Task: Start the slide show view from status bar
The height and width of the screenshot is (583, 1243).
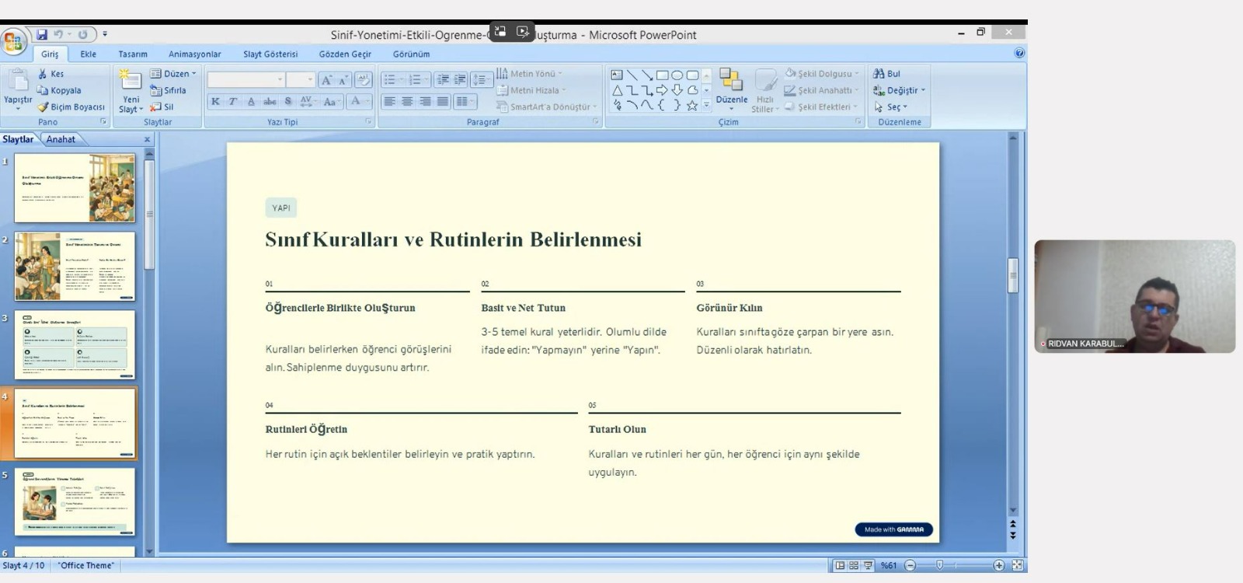Action: (868, 565)
